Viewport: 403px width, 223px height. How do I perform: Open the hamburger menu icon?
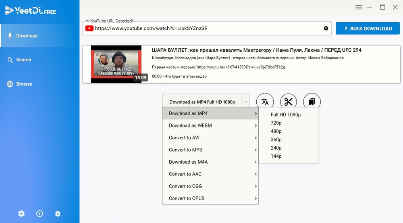359,7
